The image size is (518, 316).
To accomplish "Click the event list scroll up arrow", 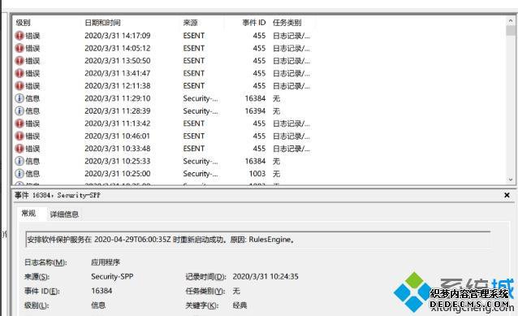I will point(511,20).
